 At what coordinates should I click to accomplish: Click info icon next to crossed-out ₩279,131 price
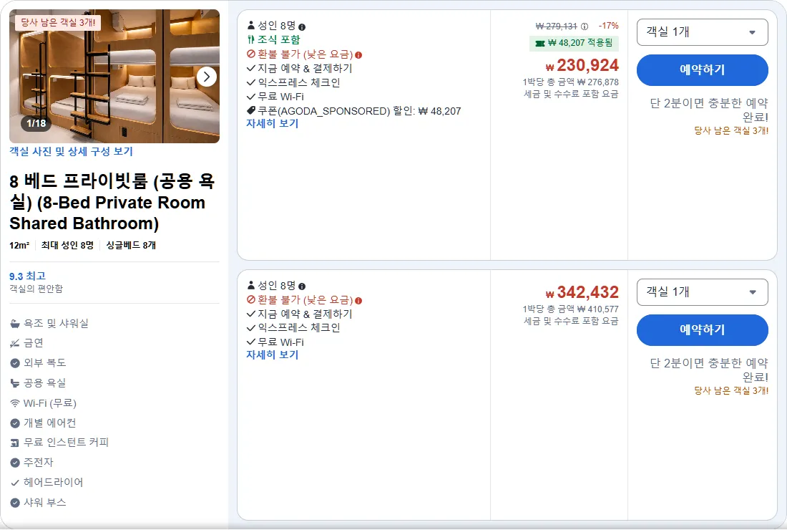[585, 26]
